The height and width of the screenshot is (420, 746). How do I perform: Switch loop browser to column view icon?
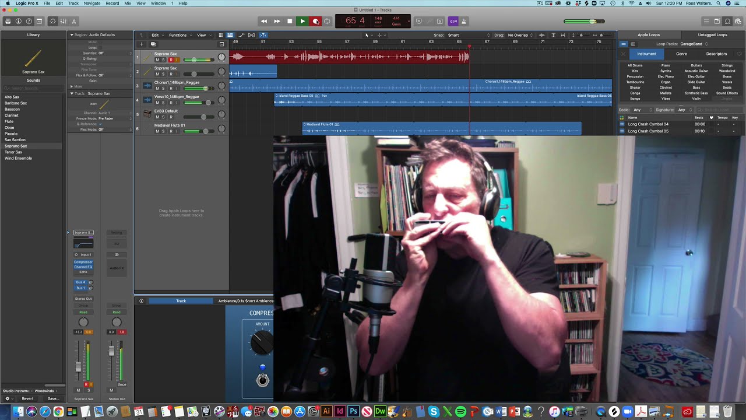pyautogui.click(x=633, y=44)
